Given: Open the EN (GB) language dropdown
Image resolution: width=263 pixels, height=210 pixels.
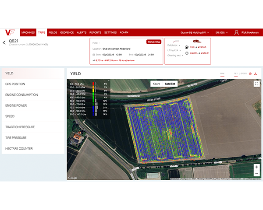Looking at the screenshot, I should click(221, 32).
